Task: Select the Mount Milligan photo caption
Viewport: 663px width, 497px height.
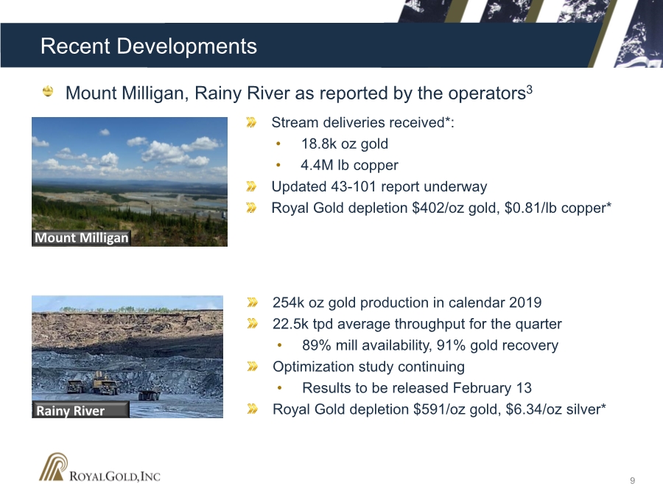Action: point(81,238)
